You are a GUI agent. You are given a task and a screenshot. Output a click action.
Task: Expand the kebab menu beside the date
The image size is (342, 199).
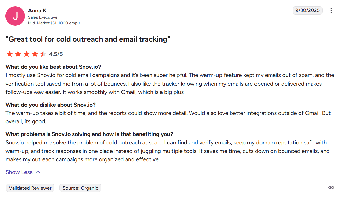pyautogui.click(x=331, y=10)
